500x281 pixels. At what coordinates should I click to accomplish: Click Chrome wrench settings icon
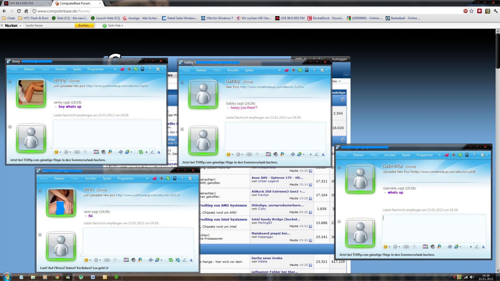[496, 11]
